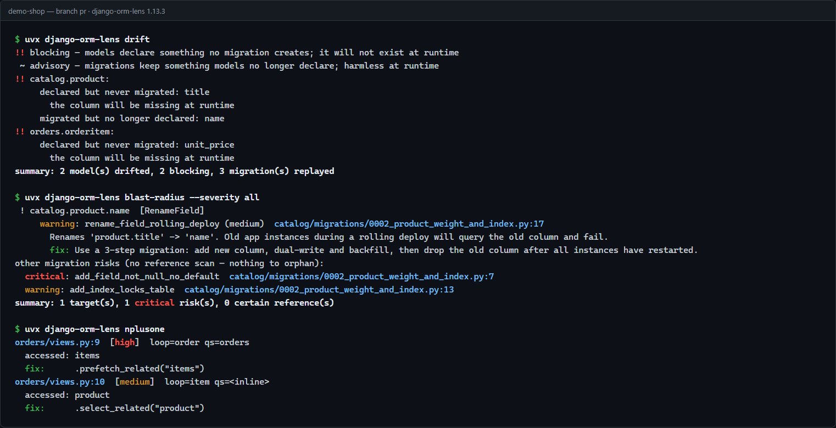The height and width of the screenshot is (428, 836).
Task: Click 'accessed: product' line
Action: point(67,395)
